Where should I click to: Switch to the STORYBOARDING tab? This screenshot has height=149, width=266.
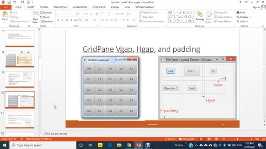coord(144,7)
